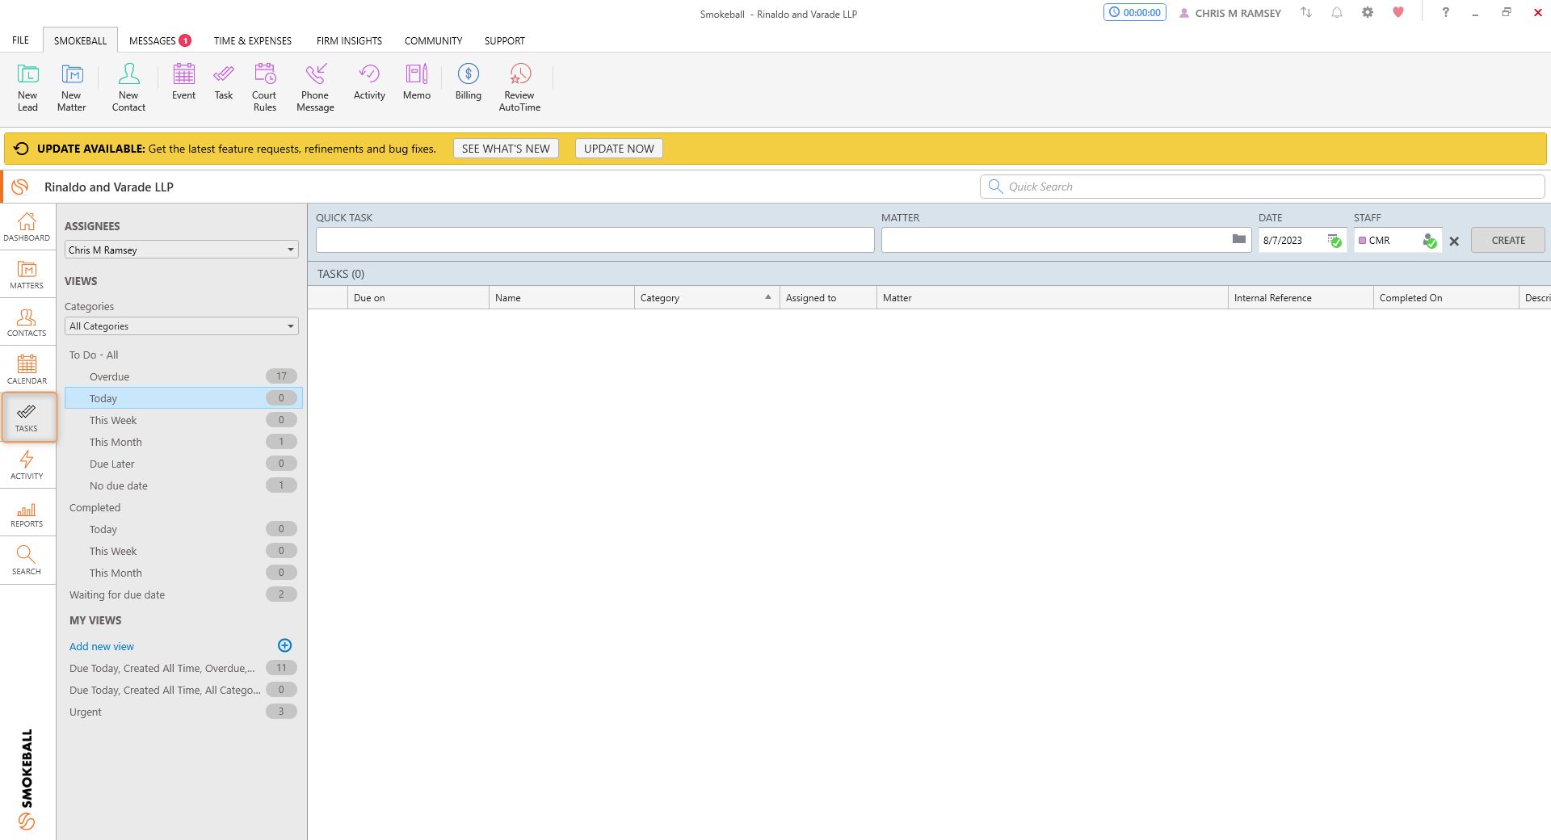Select To Do Today view
1551x840 pixels.
[182, 398]
